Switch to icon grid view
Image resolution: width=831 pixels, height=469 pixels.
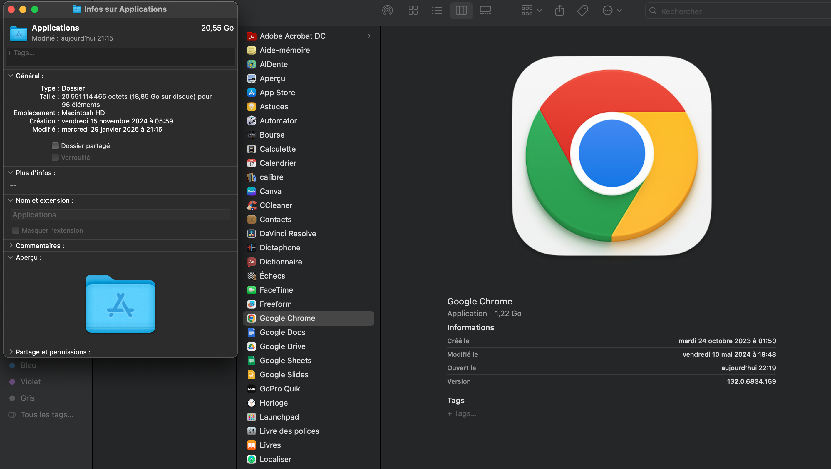[x=413, y=11]
